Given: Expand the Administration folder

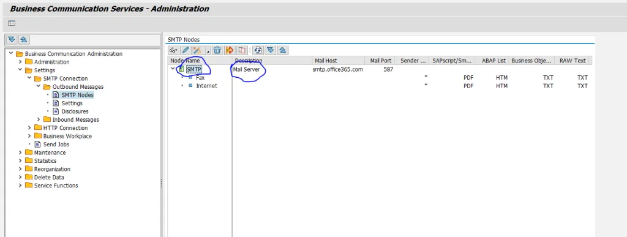Looking at the screenshot, I should point(20,62).
